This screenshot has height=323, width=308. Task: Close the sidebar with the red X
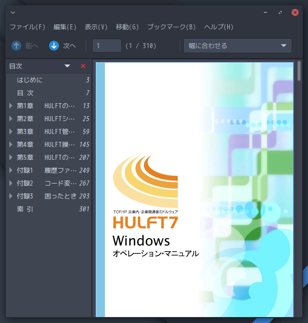tap(83, 66)
